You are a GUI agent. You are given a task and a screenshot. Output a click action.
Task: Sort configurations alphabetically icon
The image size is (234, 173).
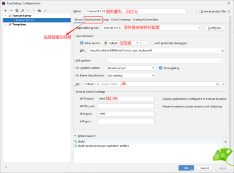click(45, 10)
